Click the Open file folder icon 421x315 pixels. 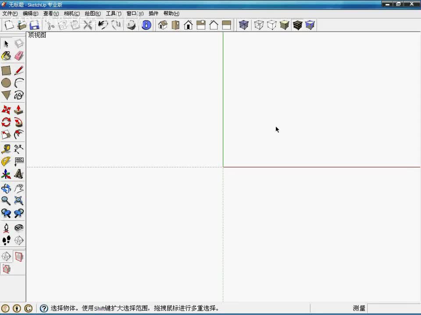click(x=22, y=25)
